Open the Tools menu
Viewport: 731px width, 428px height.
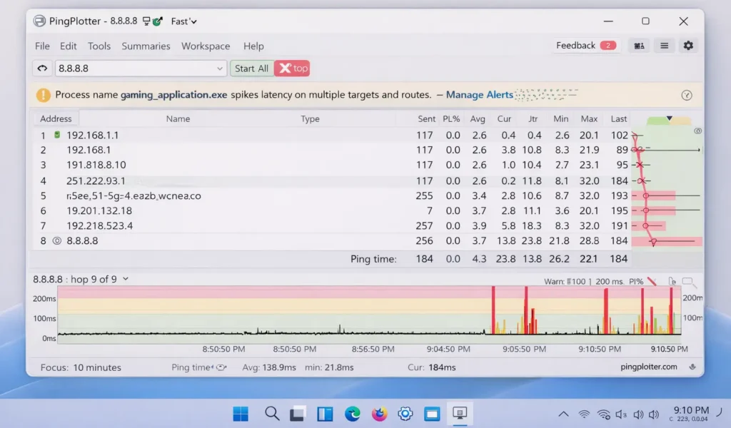coord(99,46)
